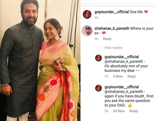The image size is (161, 121).
Task: Collapse thread with 'Hide replies'
Action: (x=113, y=48)
